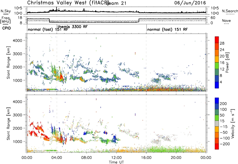Click the second 'normal (fast) 151 RF' label
Image resolution: width=238 pixels, height=164 pixels.
point(167,29)
